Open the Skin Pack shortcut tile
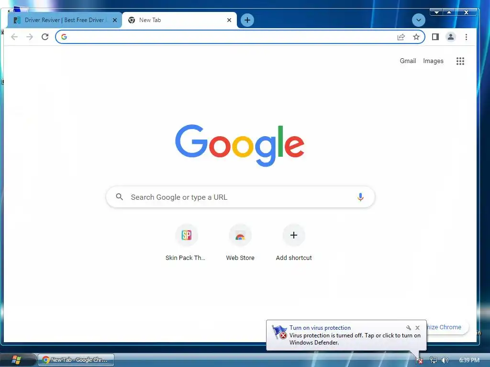 point(186,243)
